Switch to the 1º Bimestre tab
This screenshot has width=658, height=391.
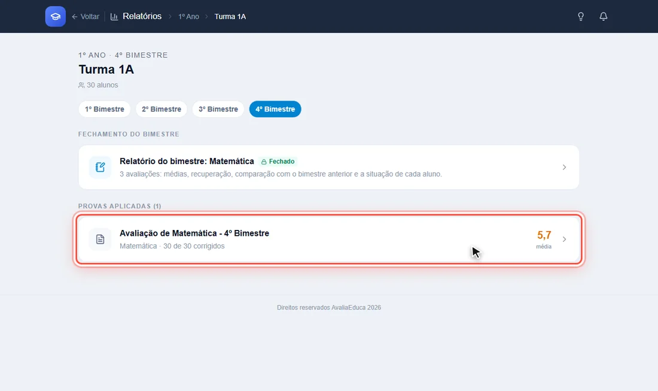(x=105, y=109)
